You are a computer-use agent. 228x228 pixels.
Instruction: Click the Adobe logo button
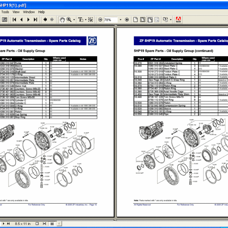click(x=178, y=19)
